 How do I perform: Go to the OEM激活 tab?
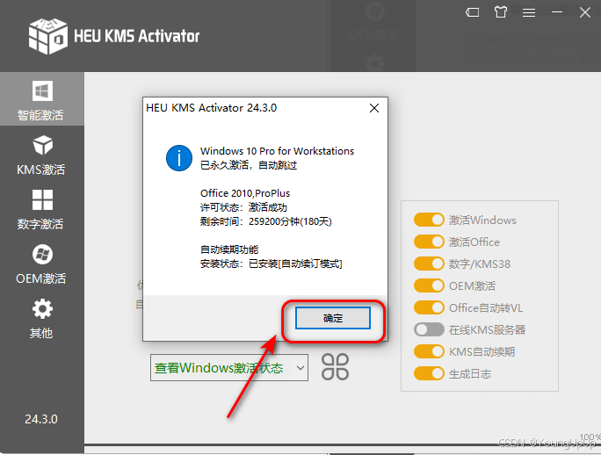click(x=41, y=264)
